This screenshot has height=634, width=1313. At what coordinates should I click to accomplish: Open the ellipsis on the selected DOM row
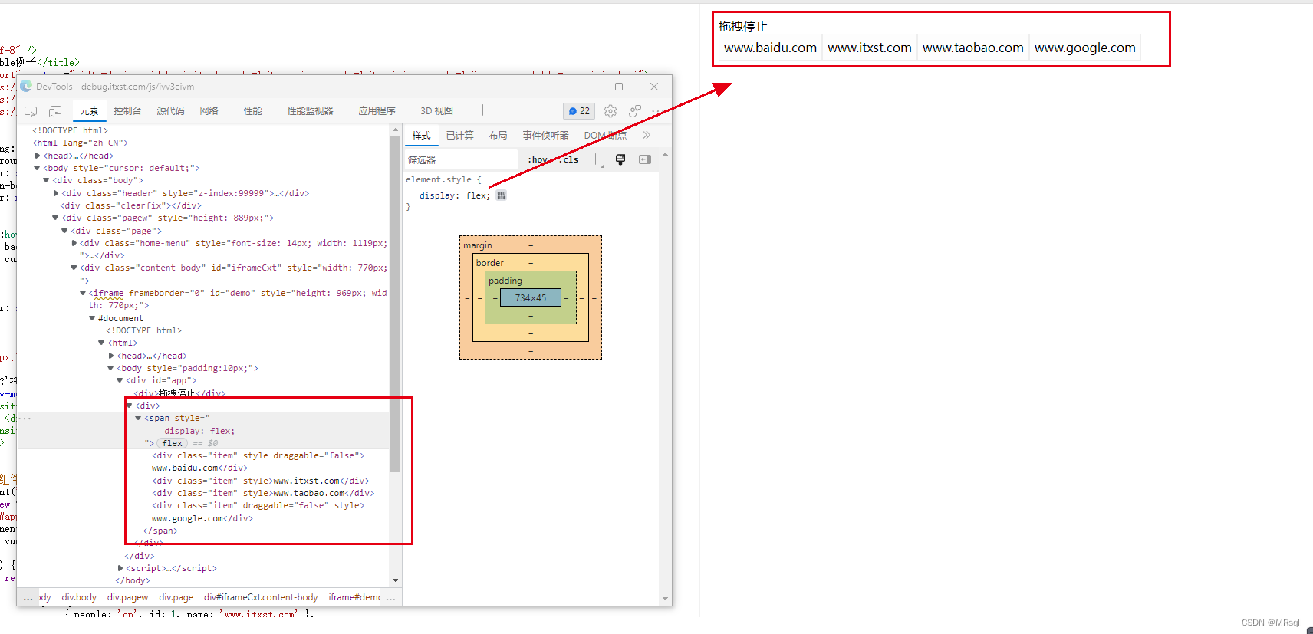(x=25, y=418)
